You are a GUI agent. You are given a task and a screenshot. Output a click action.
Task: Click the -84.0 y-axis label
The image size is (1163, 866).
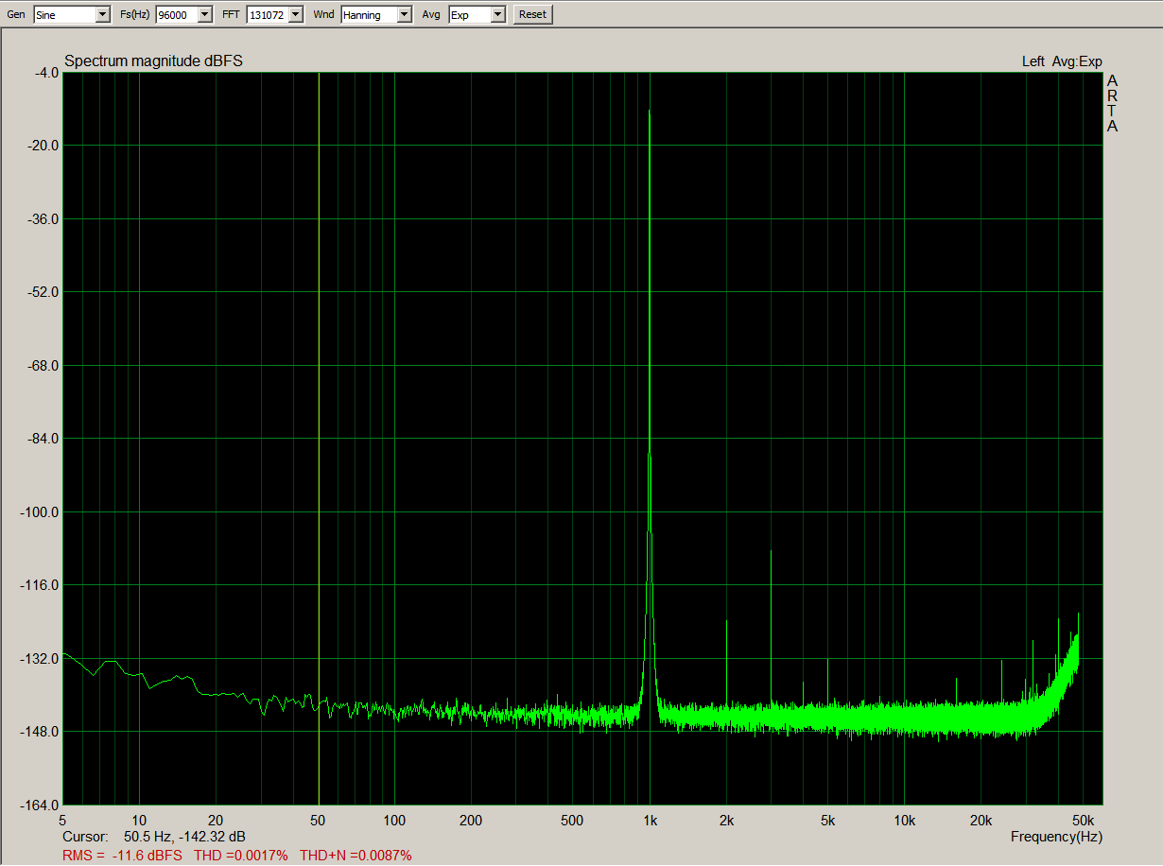tap(43, 439)
